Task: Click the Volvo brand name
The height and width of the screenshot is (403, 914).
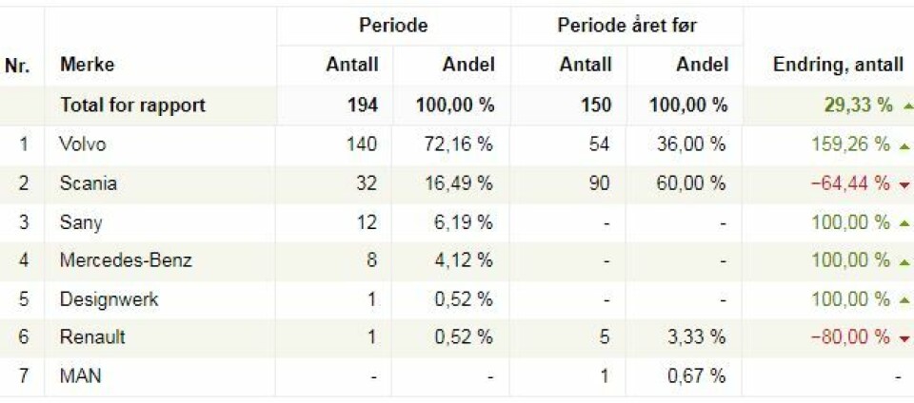Action: pyautogui.click(x=83, y=144)
